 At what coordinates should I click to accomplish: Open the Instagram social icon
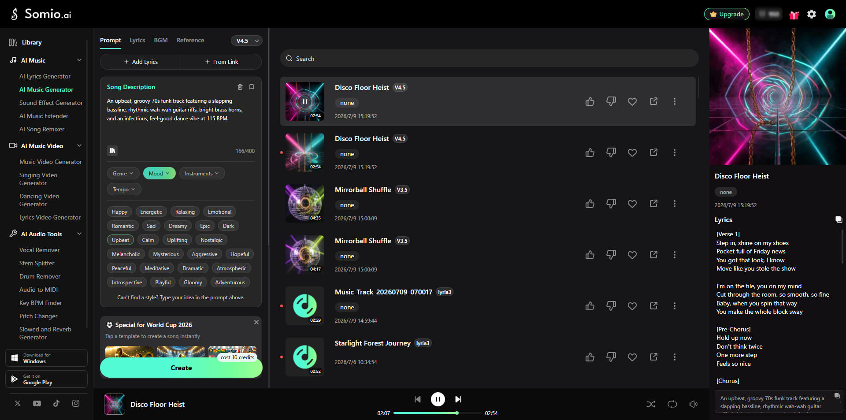point(76,403)
